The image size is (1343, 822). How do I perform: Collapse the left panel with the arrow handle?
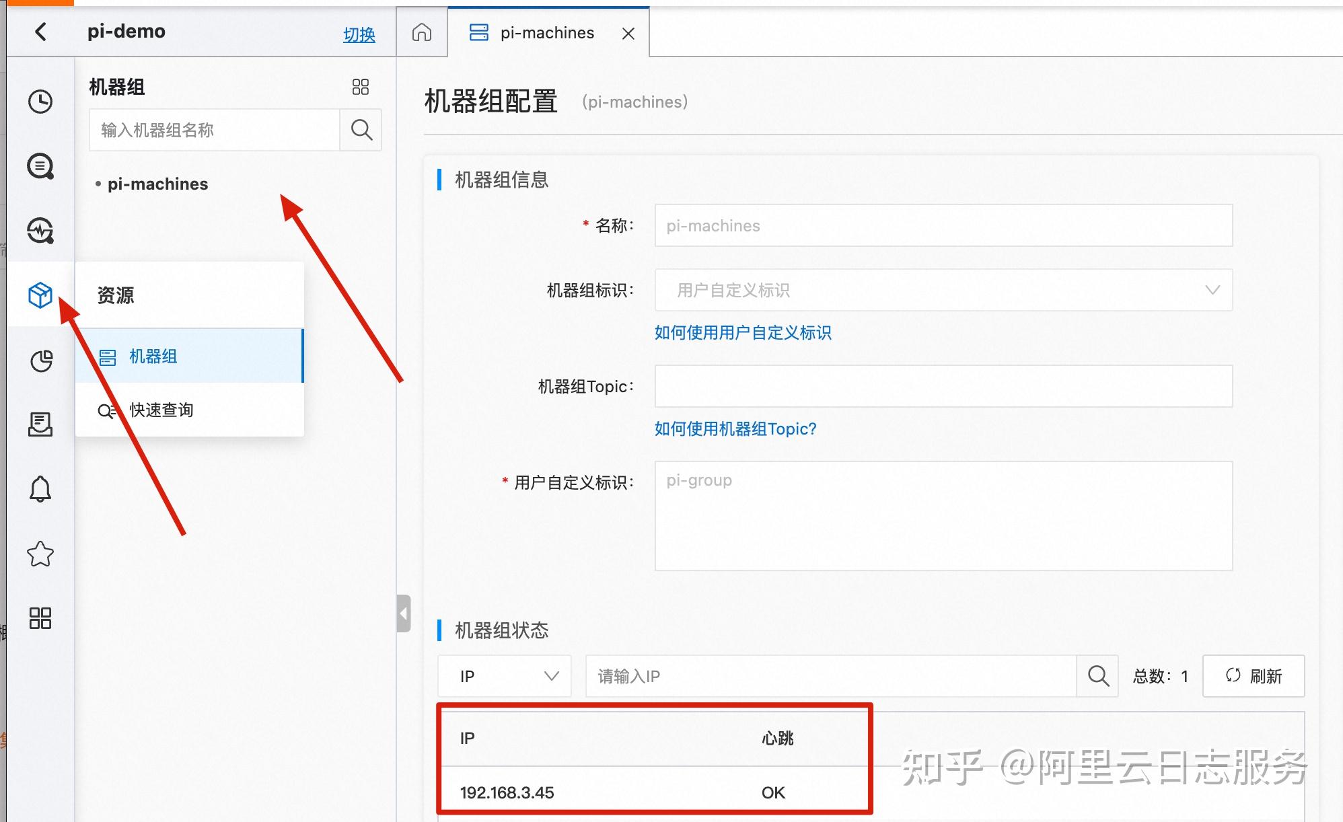(403, 613)
